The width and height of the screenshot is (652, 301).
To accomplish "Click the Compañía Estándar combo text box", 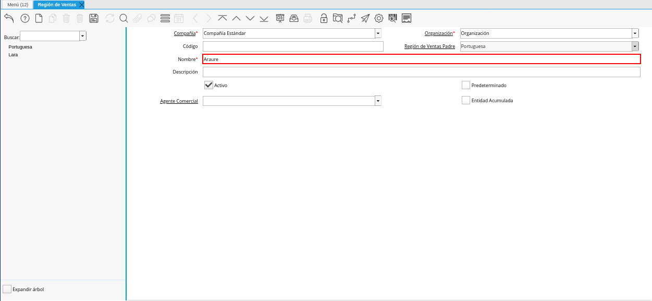I will pos(289,33).
